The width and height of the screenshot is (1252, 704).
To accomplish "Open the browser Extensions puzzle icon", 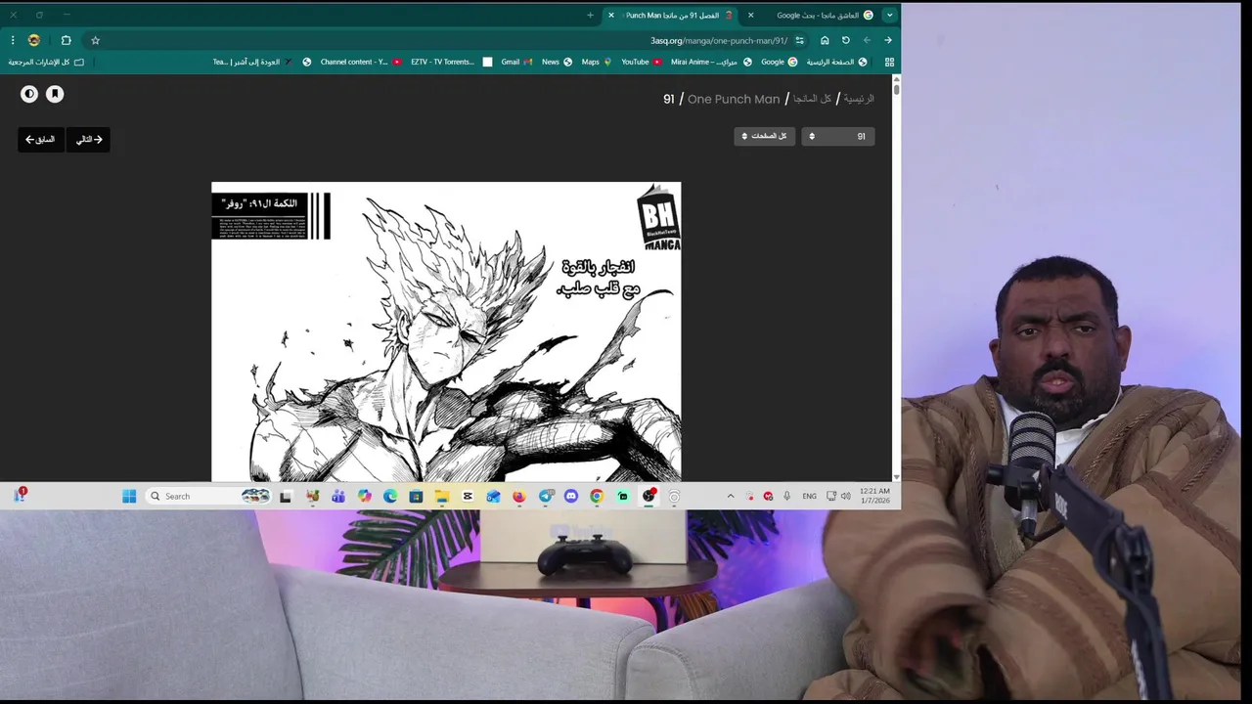I will pos(66,40).
